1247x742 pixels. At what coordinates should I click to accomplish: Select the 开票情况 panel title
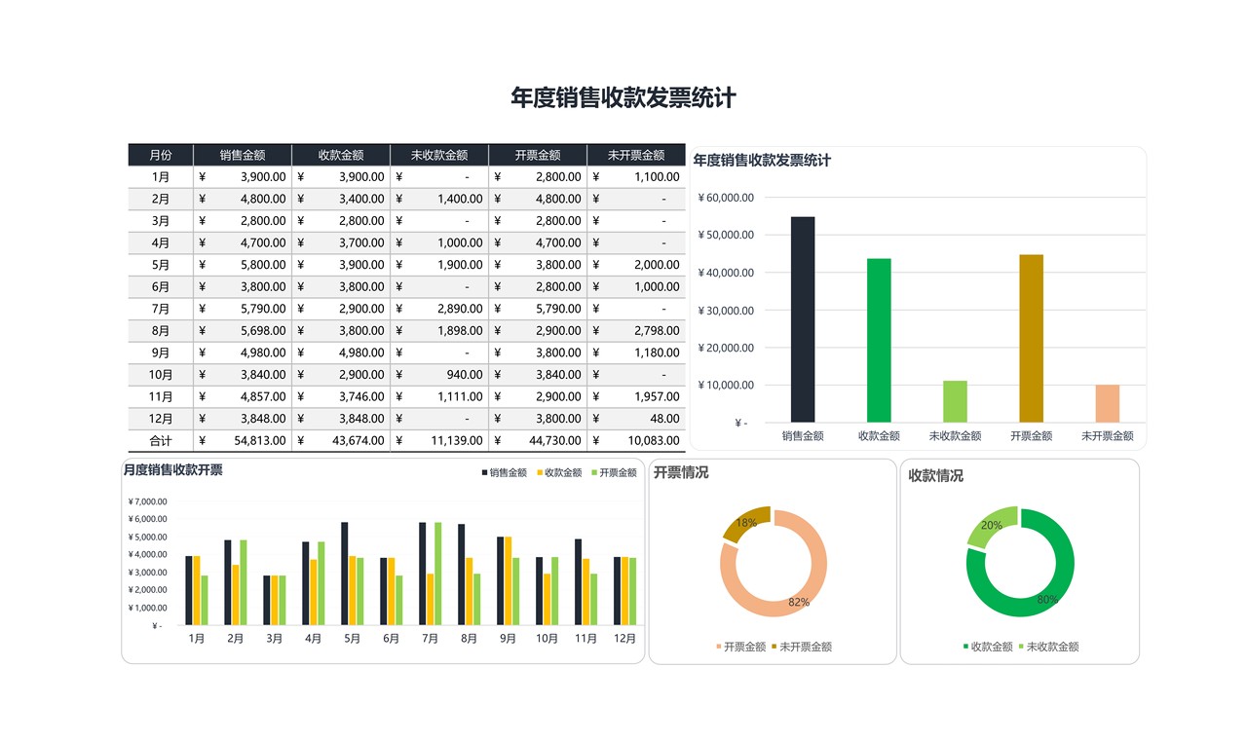pos(684,471)
